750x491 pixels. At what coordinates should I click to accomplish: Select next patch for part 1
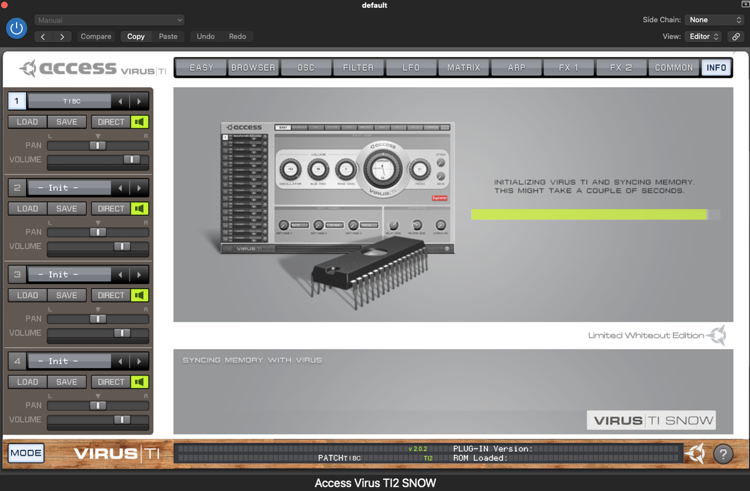pyautogui.click(x=139, y=101)
